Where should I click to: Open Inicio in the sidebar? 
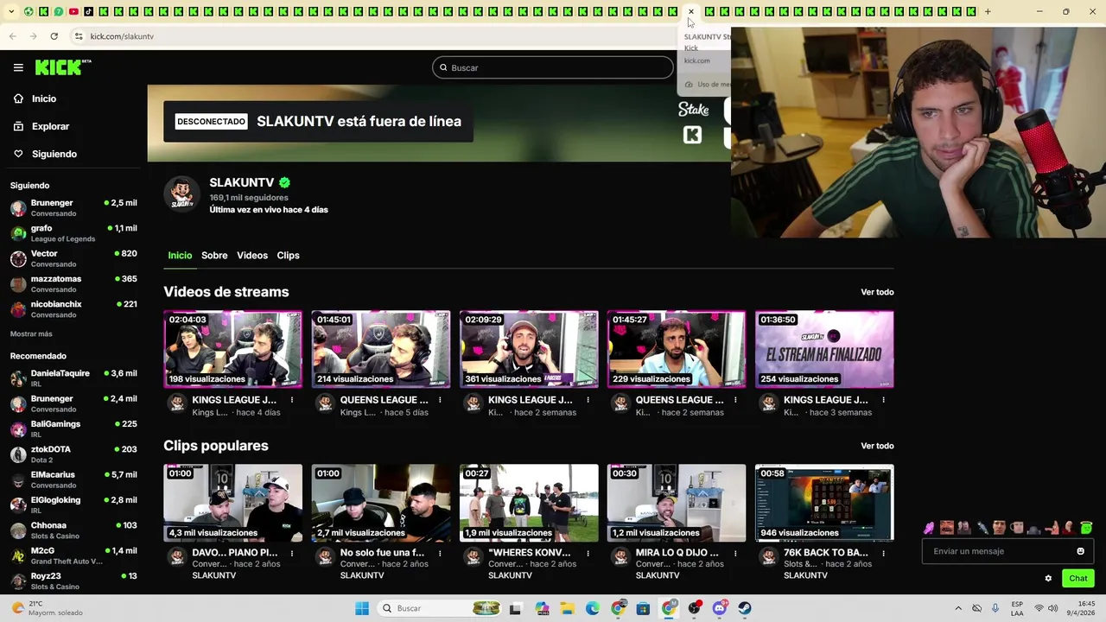(x=35, y=98)
